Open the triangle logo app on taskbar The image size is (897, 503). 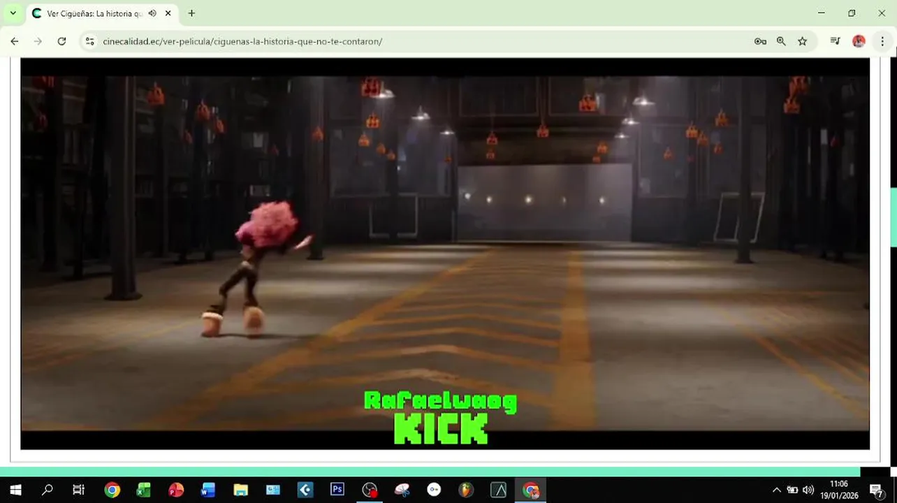pos(498,490)
